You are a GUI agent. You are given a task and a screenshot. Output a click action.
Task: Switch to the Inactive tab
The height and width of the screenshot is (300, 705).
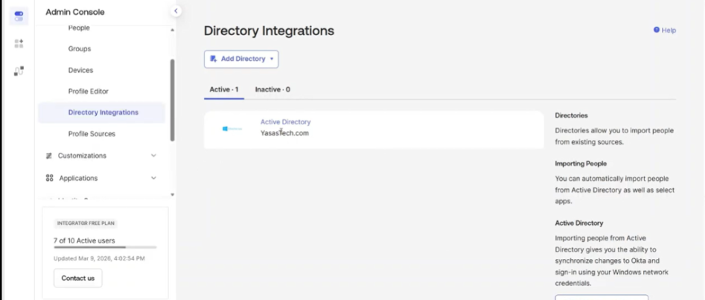tap(272, 89)
